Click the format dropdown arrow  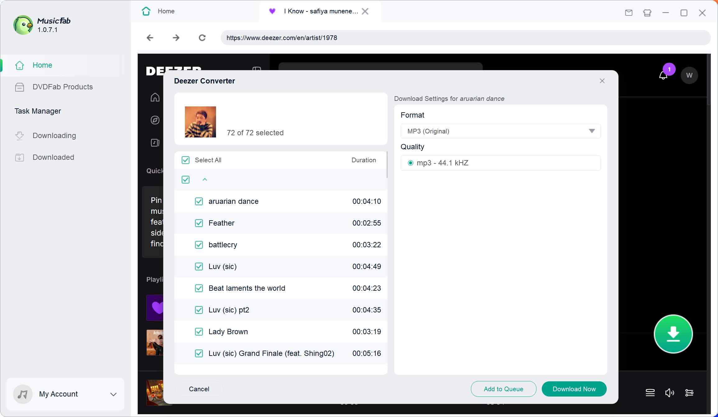(592, 131)
